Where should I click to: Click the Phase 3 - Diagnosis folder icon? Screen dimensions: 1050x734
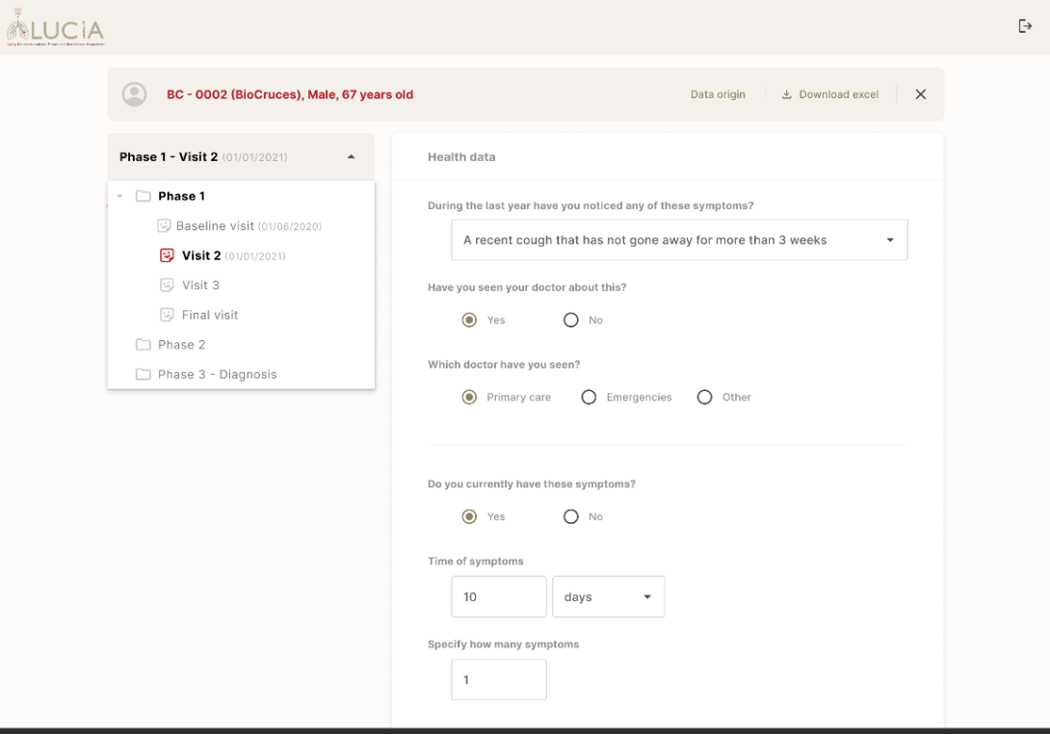point(144,375)
